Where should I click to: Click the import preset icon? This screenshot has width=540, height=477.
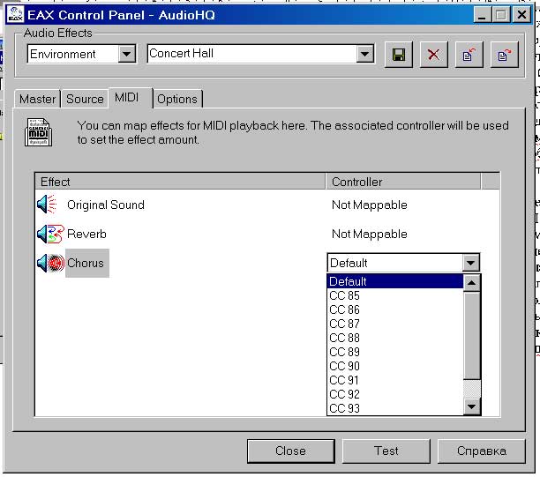click(468, 55)
